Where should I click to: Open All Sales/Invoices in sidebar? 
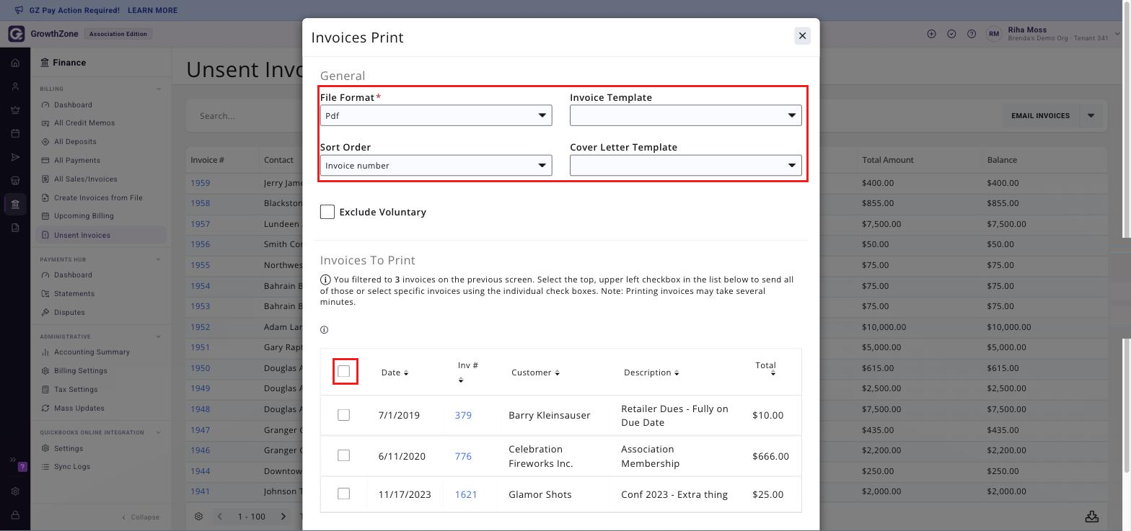point(85,179)
